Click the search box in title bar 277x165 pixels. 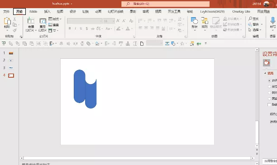click(165, 4)
